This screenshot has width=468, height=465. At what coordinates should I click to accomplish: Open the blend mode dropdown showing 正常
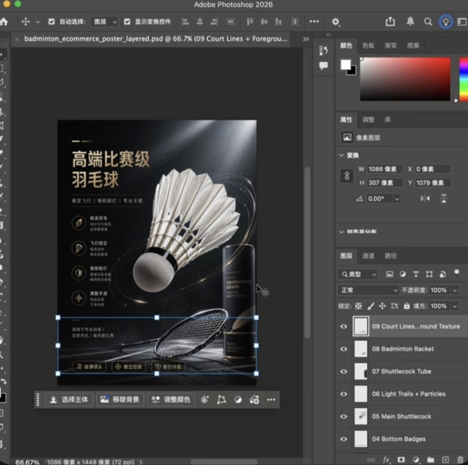368,290
